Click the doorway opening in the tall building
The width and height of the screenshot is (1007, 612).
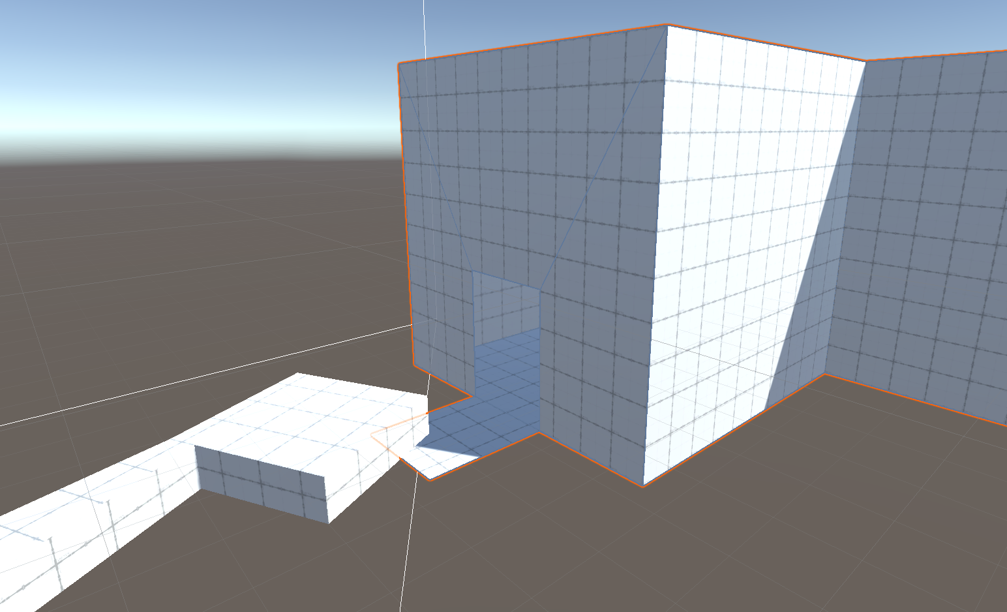[x=506, y=307]
